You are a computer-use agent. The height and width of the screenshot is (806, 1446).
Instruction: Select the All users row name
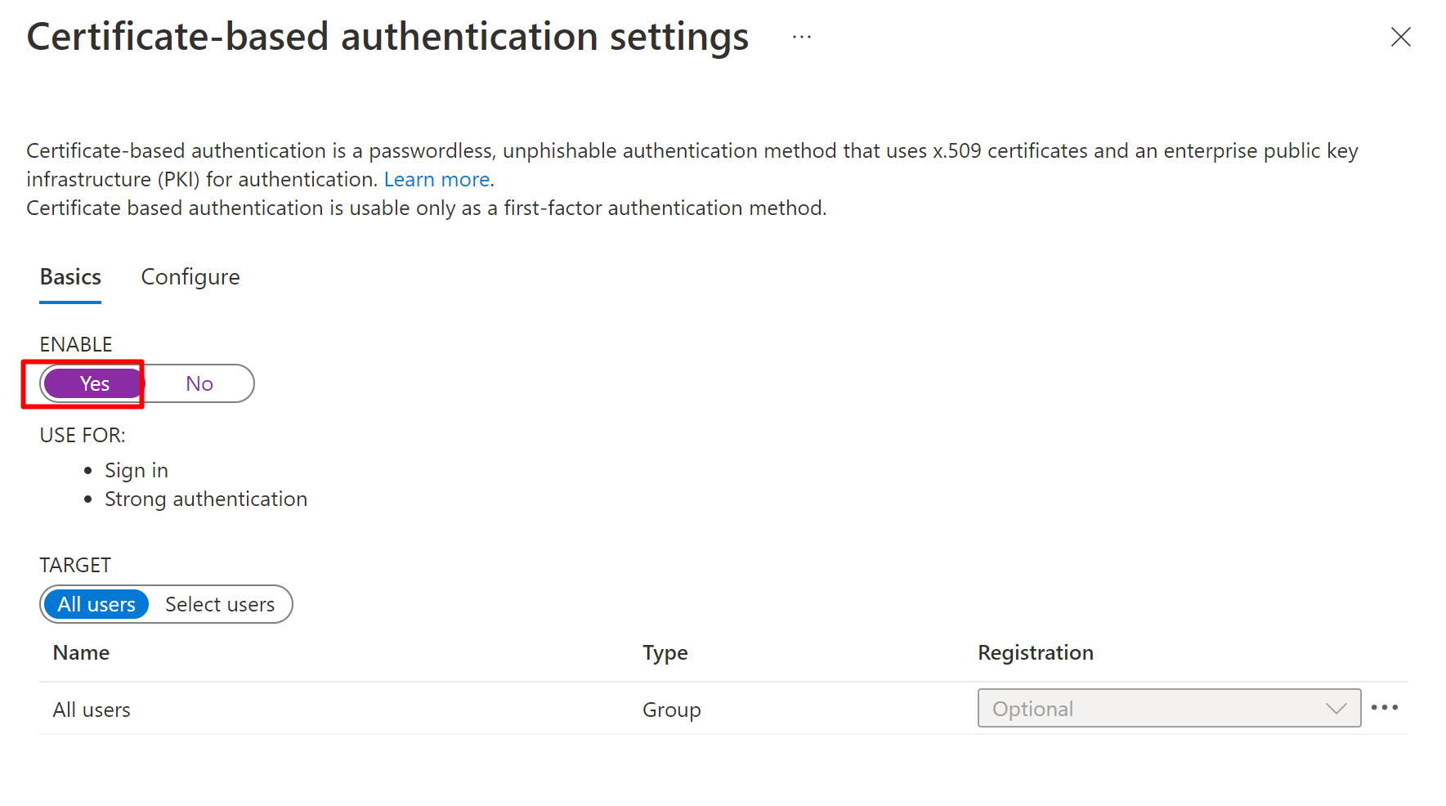tap(92, 710)
